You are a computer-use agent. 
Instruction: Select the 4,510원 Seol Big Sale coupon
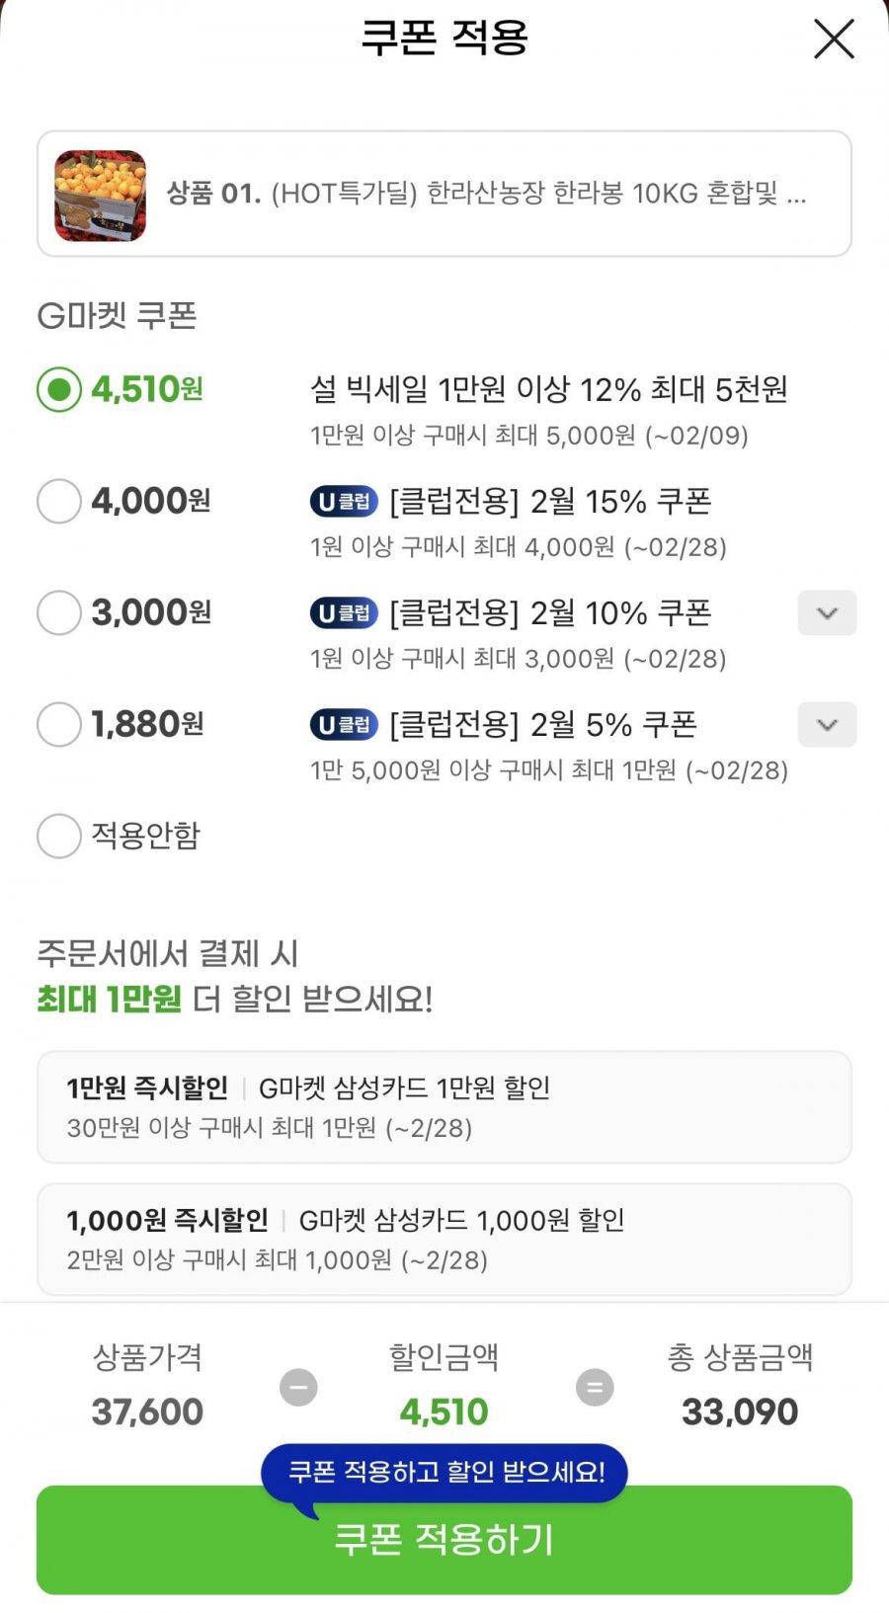59,390
